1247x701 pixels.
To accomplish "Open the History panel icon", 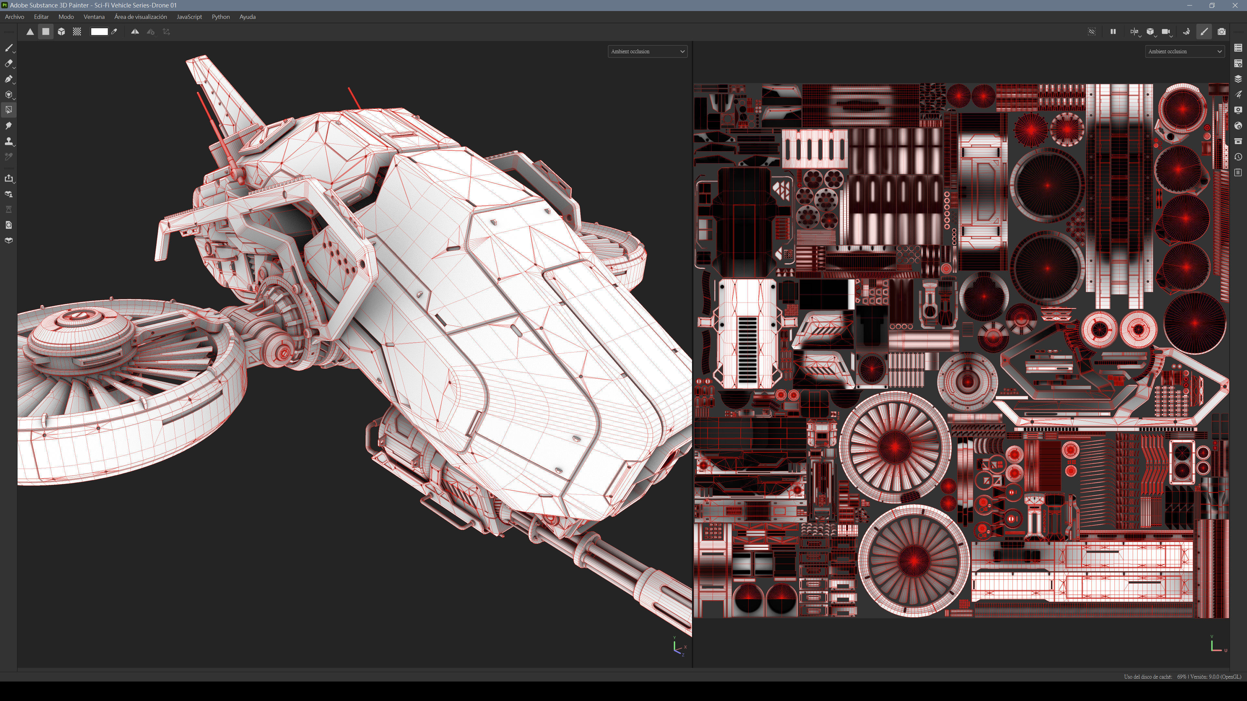I will point(1238,157).
